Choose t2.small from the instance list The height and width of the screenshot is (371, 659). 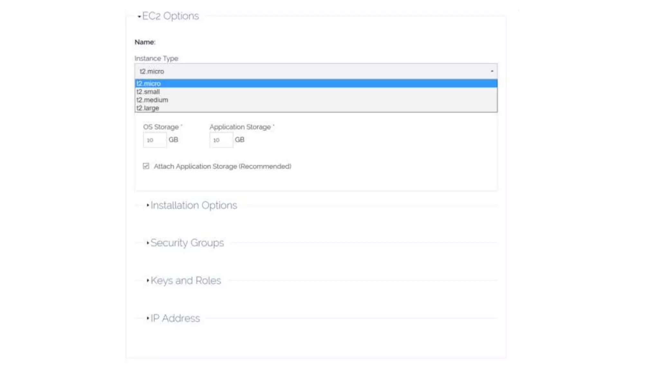click(x=148, y=92)
